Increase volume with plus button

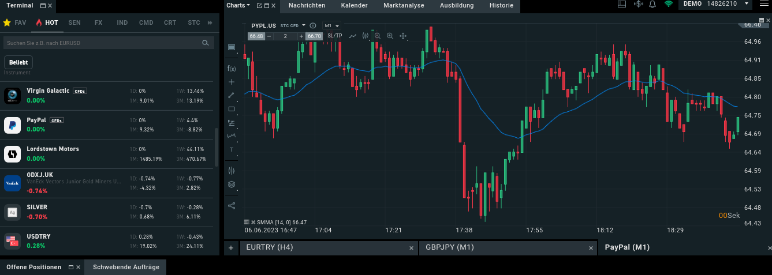pyautogui.click(x=301, y=36)
